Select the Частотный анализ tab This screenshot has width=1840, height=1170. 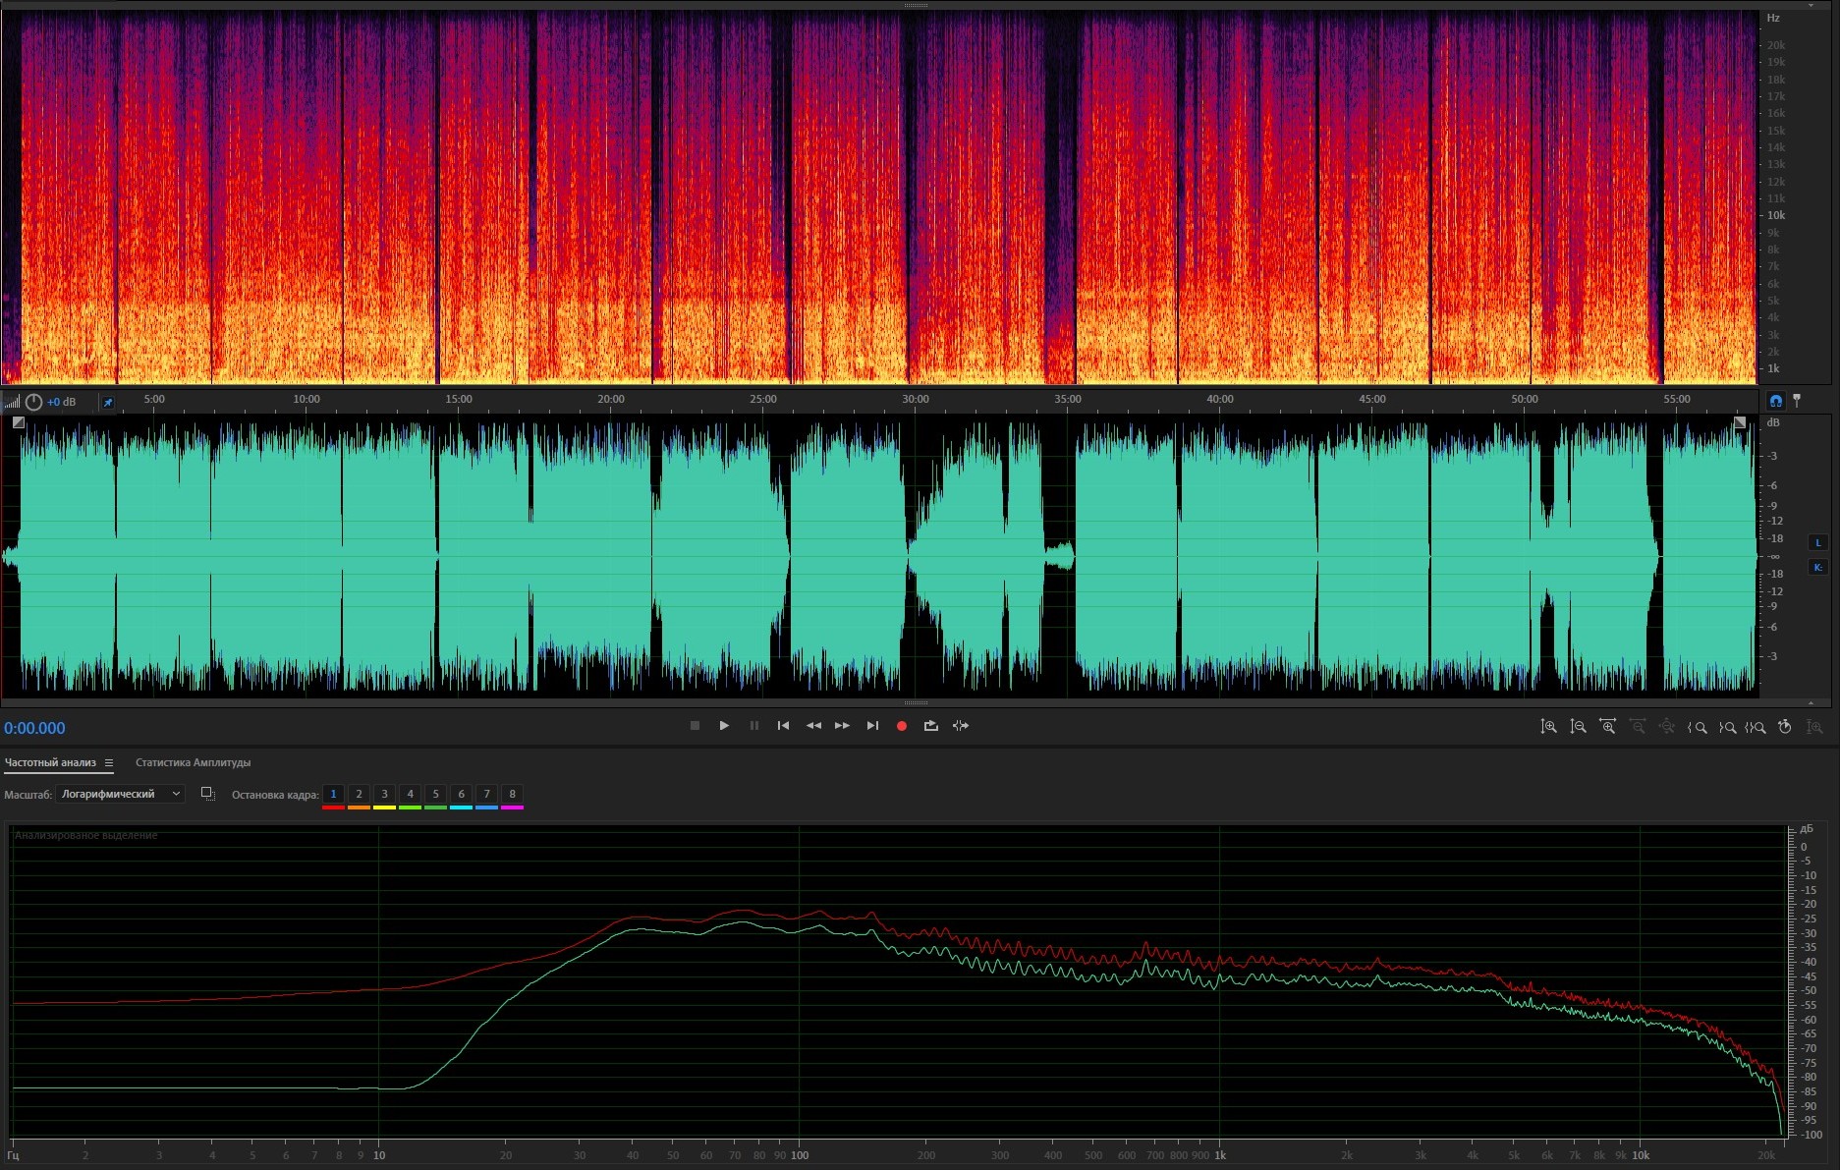pos(50,762)
